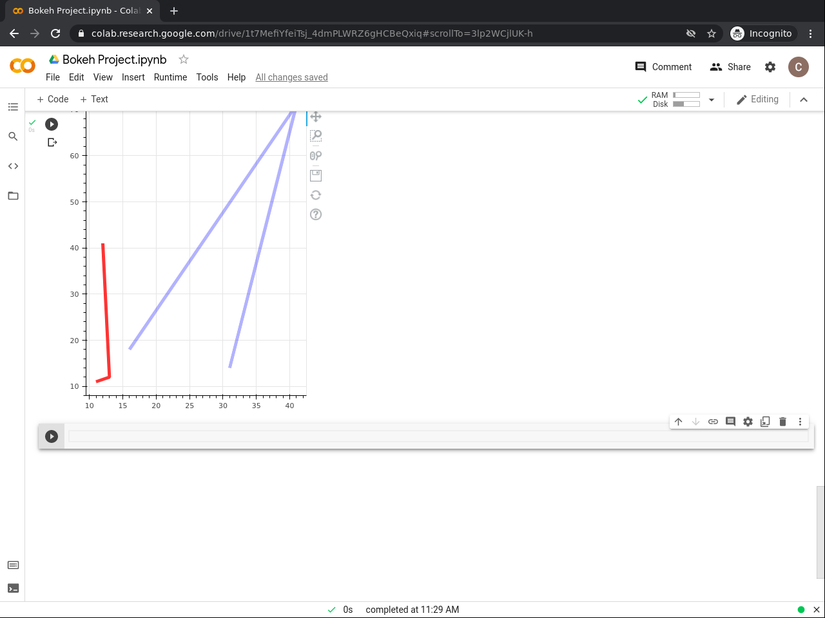Viewport: 825px width, 618px height.
Task: Click the "completed at 11:29 AM" status text
Action: point(412,610)
